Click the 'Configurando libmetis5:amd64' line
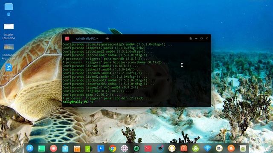273x153 pixels. point(107,48)
